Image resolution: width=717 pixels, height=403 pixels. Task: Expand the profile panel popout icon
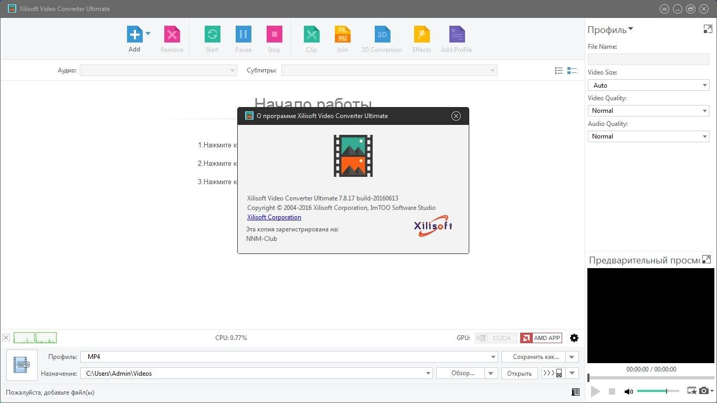pyautogui.click(x=708, y=29)
